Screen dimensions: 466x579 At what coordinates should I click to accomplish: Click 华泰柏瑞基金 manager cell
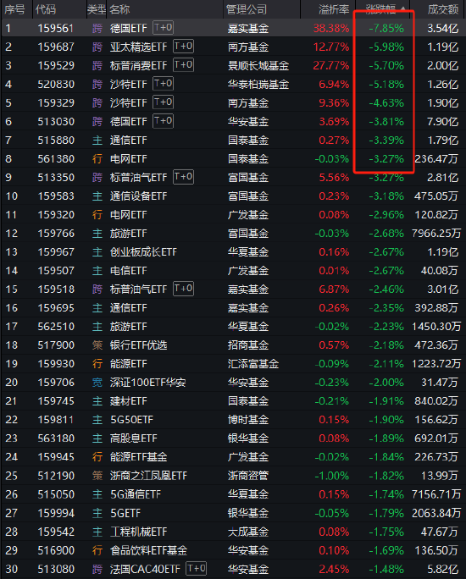258,84
